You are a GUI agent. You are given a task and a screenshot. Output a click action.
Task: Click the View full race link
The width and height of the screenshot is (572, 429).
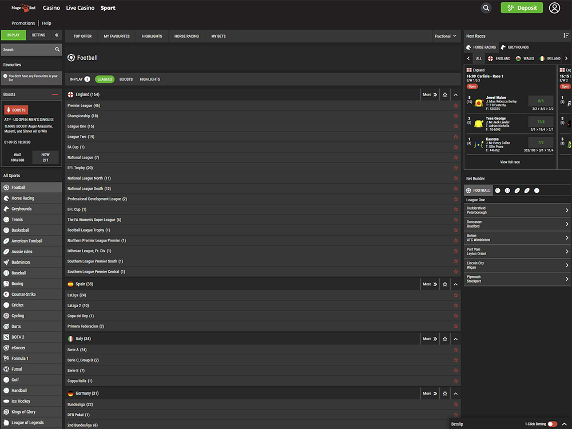(510, 162)
